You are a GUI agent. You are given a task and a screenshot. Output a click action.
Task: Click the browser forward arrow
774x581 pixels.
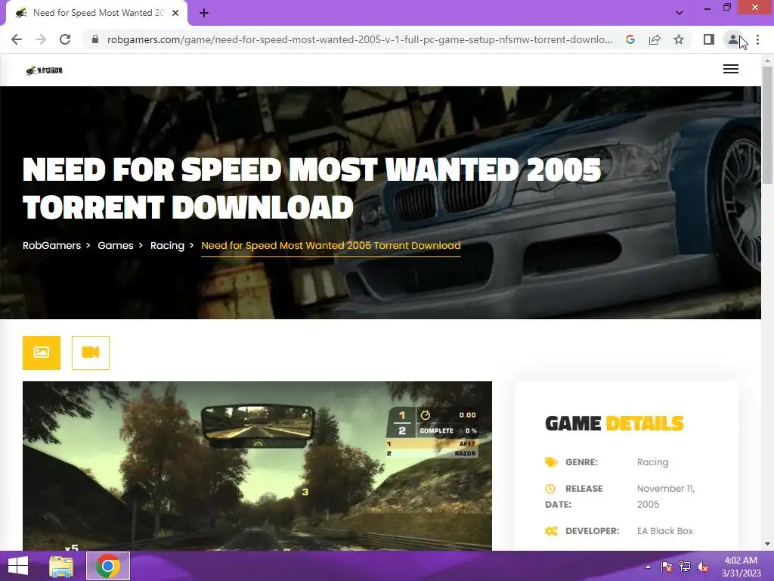click(x=41, y=39)
